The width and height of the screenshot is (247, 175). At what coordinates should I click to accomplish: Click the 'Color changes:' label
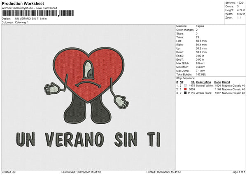[185, 30]
